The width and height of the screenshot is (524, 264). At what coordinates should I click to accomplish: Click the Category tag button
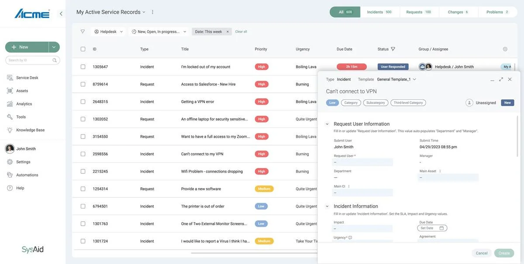351,103
